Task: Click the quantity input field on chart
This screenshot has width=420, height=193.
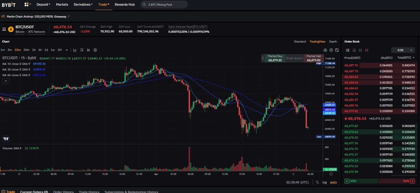Action: coord(295,58)
